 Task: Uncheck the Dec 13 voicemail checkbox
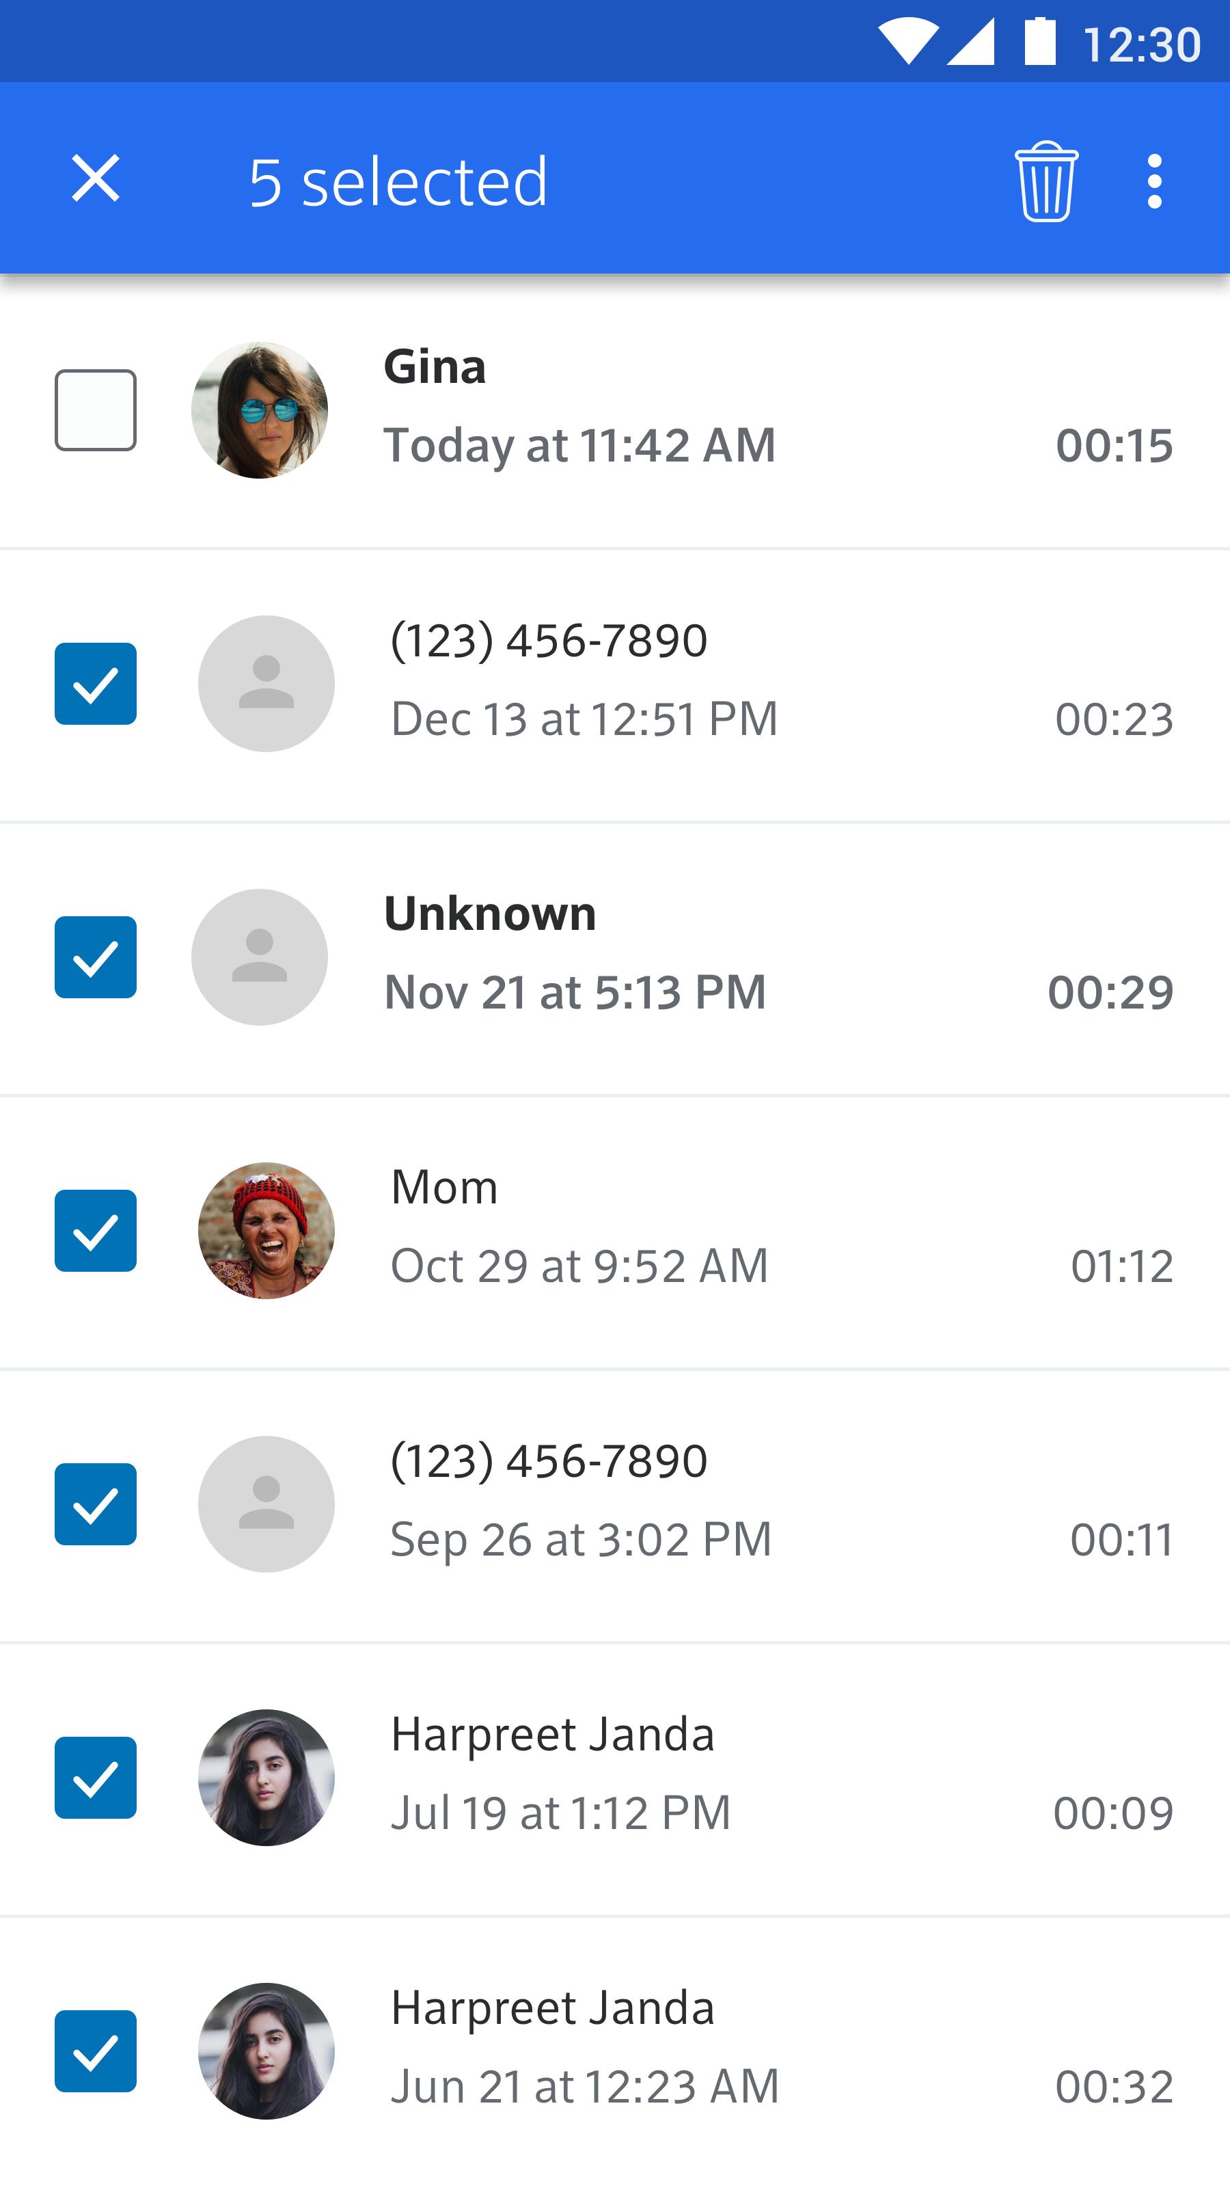[95, 684]
